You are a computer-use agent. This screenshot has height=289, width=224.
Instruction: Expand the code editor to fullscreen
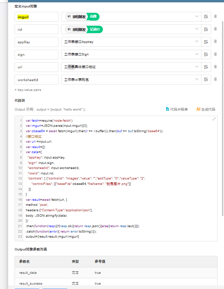(214, 119)
